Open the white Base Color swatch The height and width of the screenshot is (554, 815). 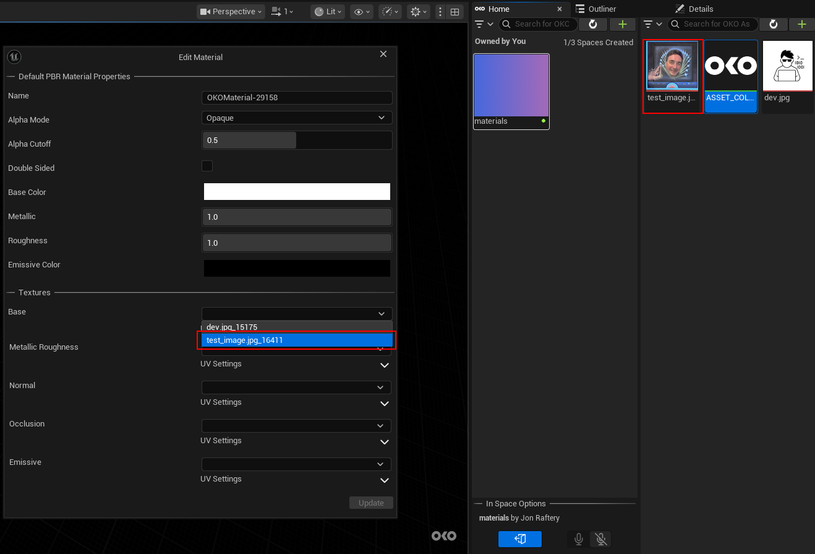click(297, 192)
